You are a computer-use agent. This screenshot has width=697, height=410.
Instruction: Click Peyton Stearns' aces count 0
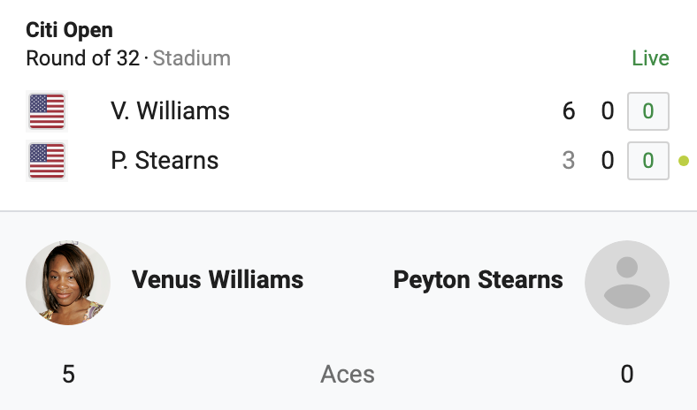point(627,374)
